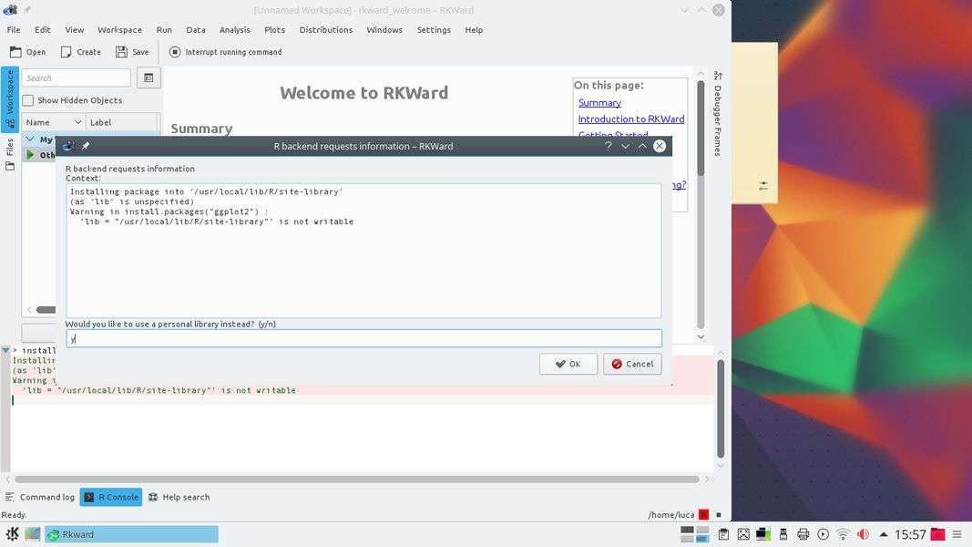Image resolution: width=972 pixels, height=547 pixels.
Task: Switch to the Command log tab
Action: pyautogui.click(x=40, y=497)
